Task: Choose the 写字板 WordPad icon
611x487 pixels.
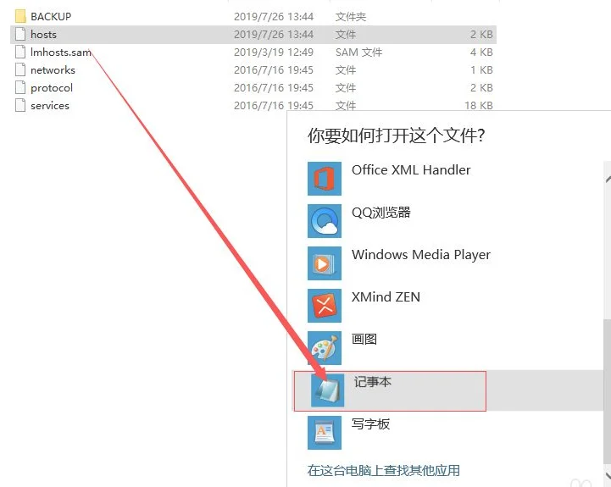Action: pyautogui.click(x=325, y=433)
